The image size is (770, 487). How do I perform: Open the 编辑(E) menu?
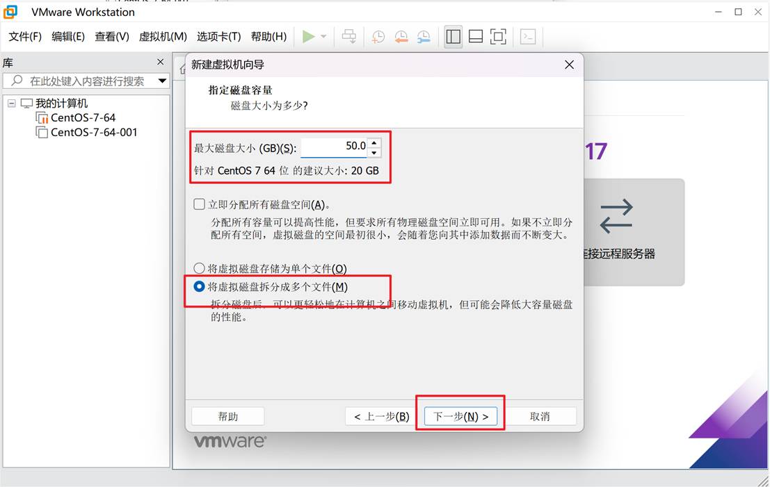[x=68, y=37]
